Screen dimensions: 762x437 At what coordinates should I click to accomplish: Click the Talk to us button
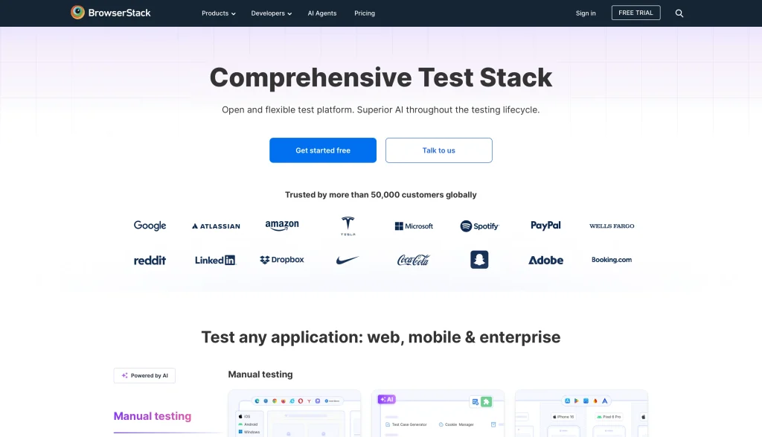(438, 150)
